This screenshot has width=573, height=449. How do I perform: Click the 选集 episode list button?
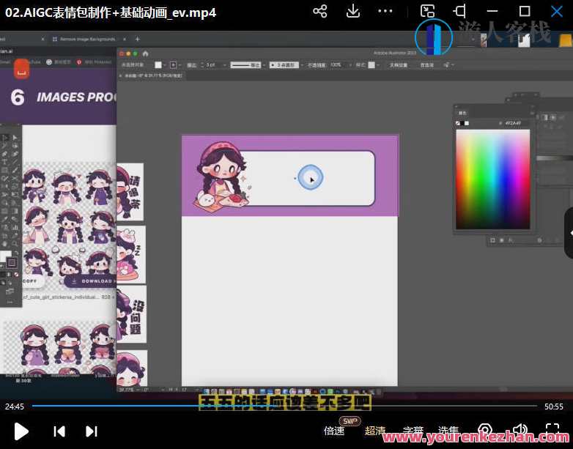tap(448, 431)
